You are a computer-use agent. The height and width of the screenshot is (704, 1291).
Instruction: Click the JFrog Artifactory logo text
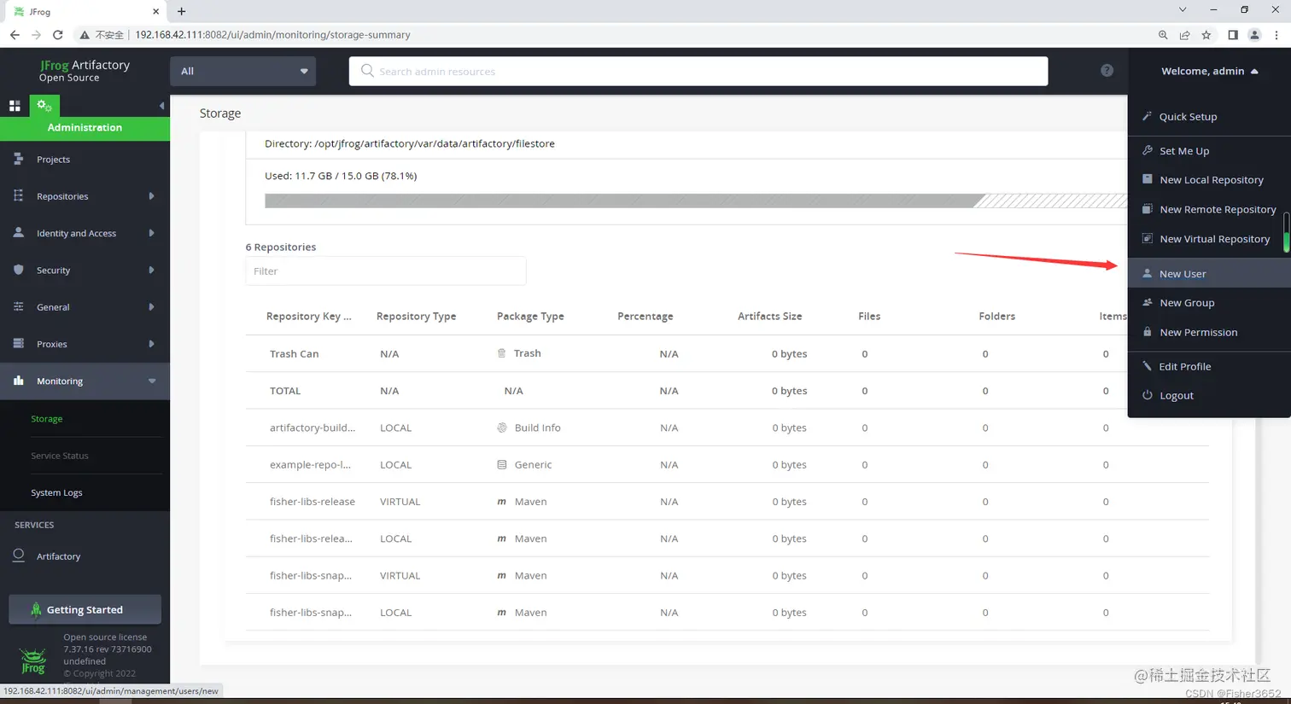click(85, 71)
